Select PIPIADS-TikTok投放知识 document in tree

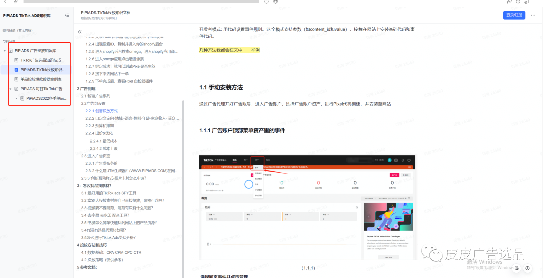pyautogui.click(x=43, y=69)
